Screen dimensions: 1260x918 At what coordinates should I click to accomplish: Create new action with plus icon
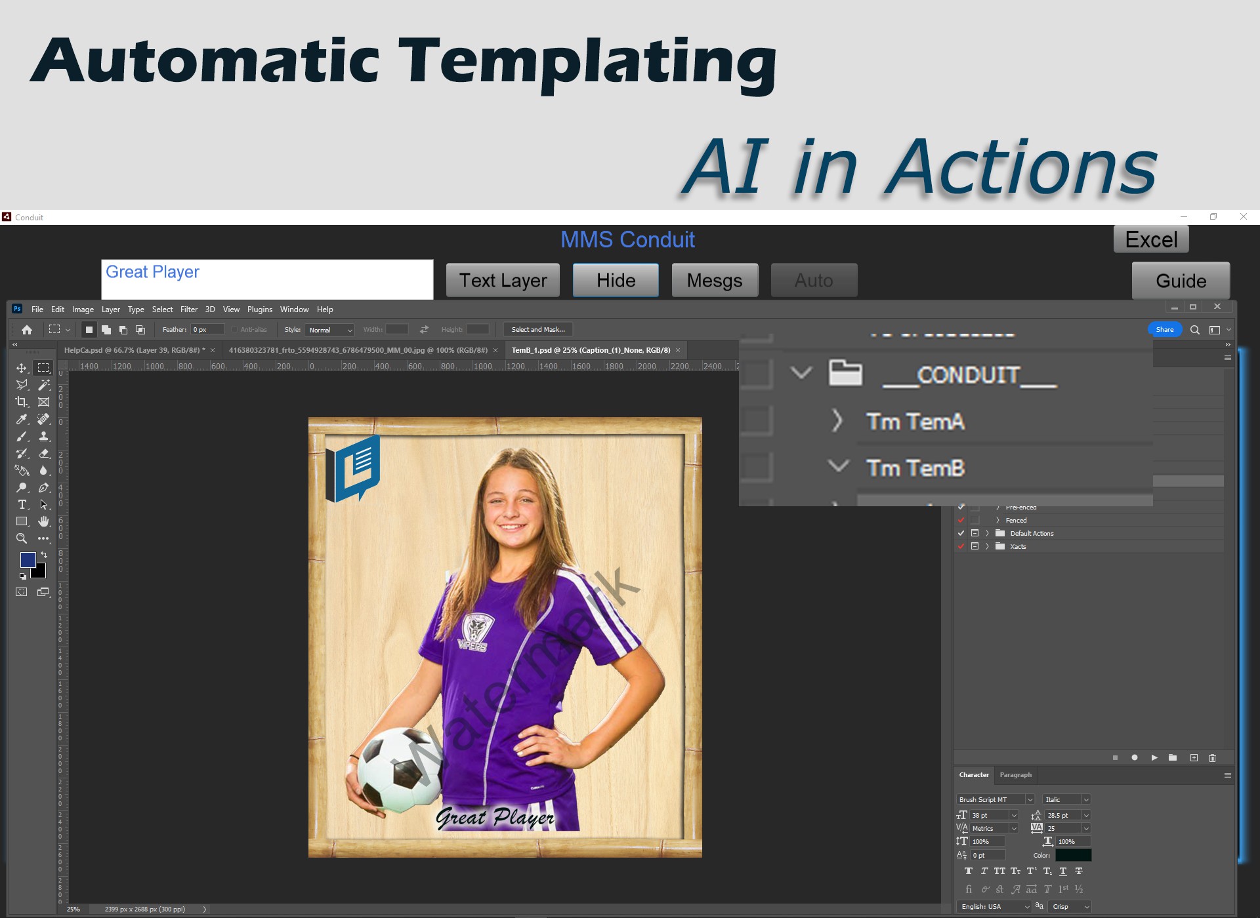click(1194, 758)
